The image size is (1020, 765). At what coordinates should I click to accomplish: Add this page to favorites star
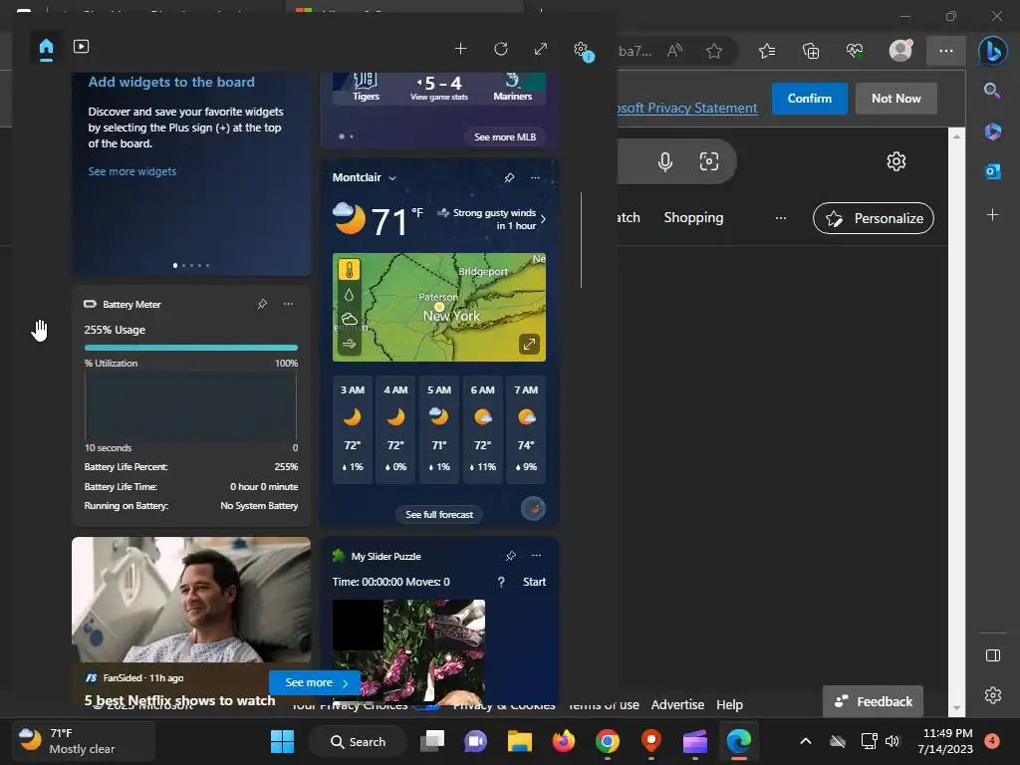[x=713, y=51]
